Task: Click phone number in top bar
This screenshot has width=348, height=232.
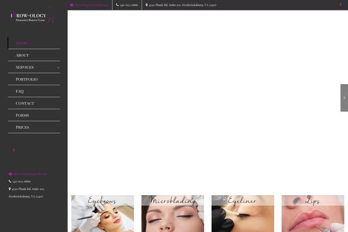Action: coord(129,5)
